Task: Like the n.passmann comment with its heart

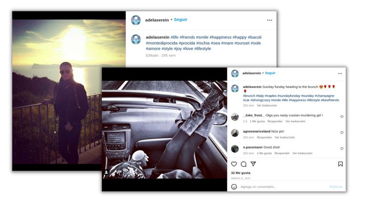Action: click(x=342, y=148)
